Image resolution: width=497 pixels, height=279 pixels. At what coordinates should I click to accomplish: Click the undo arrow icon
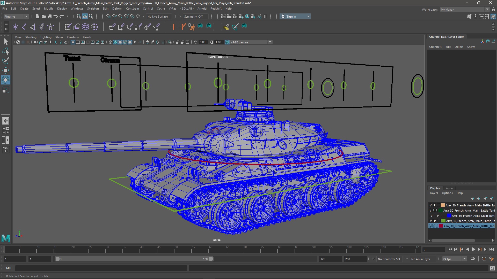point(55,16)
